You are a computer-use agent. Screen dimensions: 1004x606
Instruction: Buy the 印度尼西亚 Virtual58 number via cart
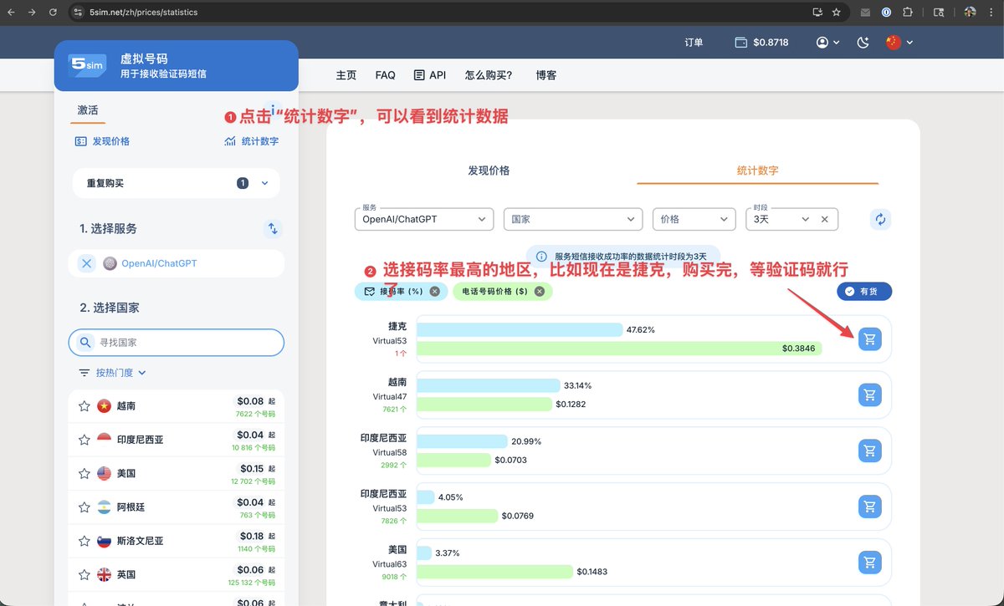(x=870, y=451)
